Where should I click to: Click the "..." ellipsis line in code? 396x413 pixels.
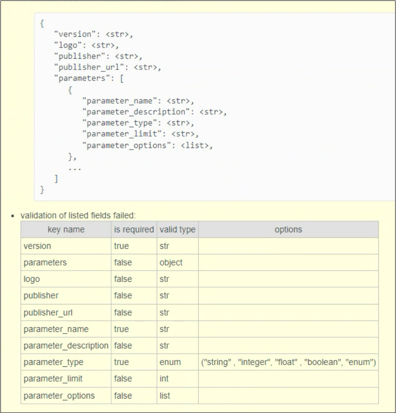pos(75,169)
